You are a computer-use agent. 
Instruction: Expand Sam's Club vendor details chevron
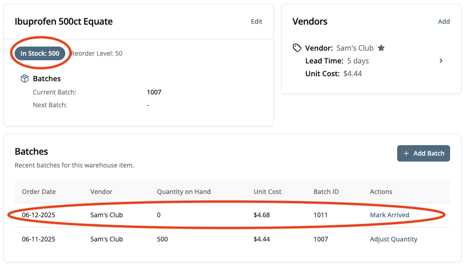pyautogui.click(x=441, y=61)
